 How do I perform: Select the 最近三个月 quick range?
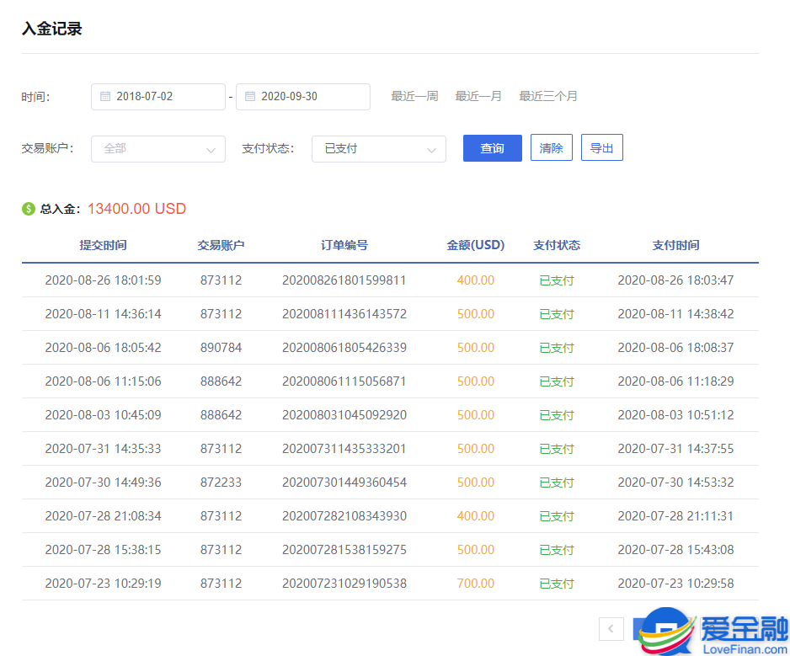[548, 96]
